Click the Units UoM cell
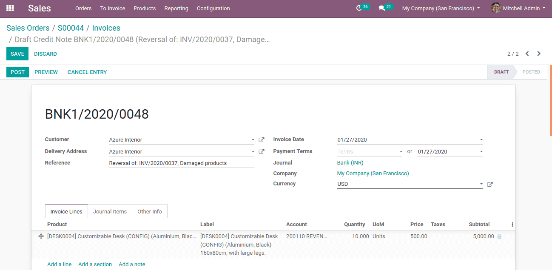This screenshot has height=270, width=552. (379, 236)
